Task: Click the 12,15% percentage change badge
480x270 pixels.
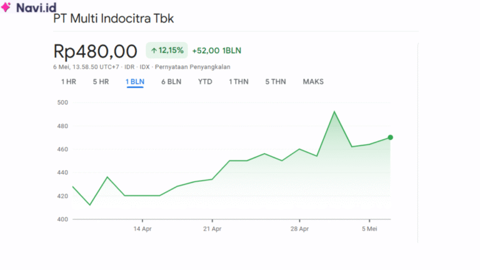Action: pyautogui.click(x=167, y=51)
